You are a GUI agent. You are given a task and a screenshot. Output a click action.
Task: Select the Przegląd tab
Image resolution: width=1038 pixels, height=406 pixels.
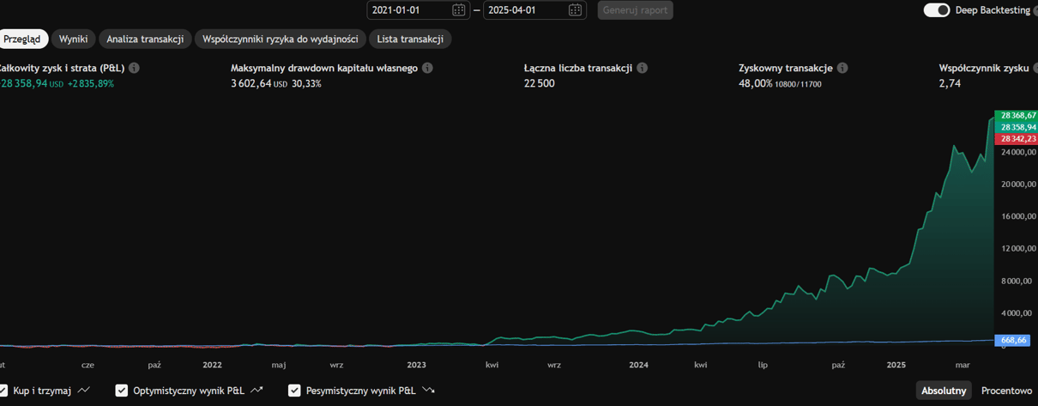tap(22, 39)
